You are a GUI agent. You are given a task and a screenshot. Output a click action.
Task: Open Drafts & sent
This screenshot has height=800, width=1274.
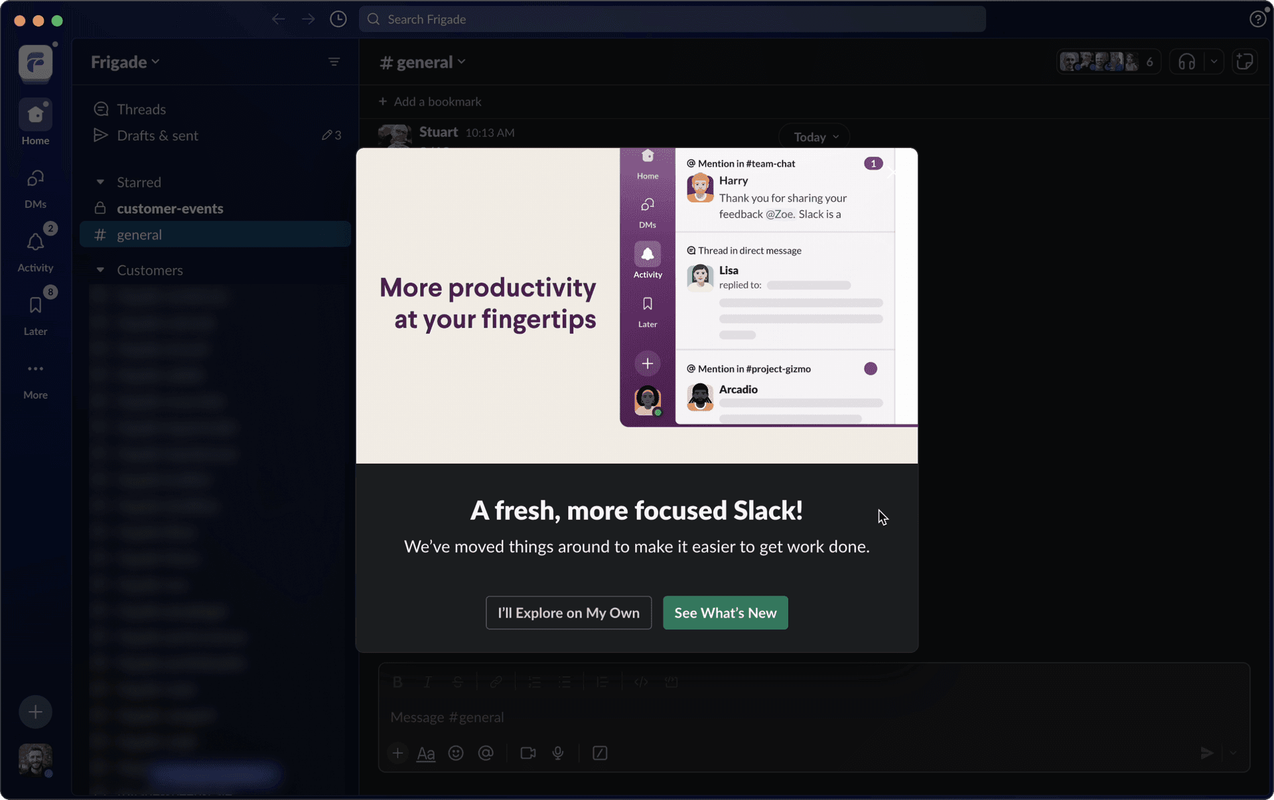(157, 135)
